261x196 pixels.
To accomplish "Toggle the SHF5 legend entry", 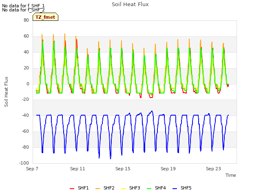I will [182, 188].
